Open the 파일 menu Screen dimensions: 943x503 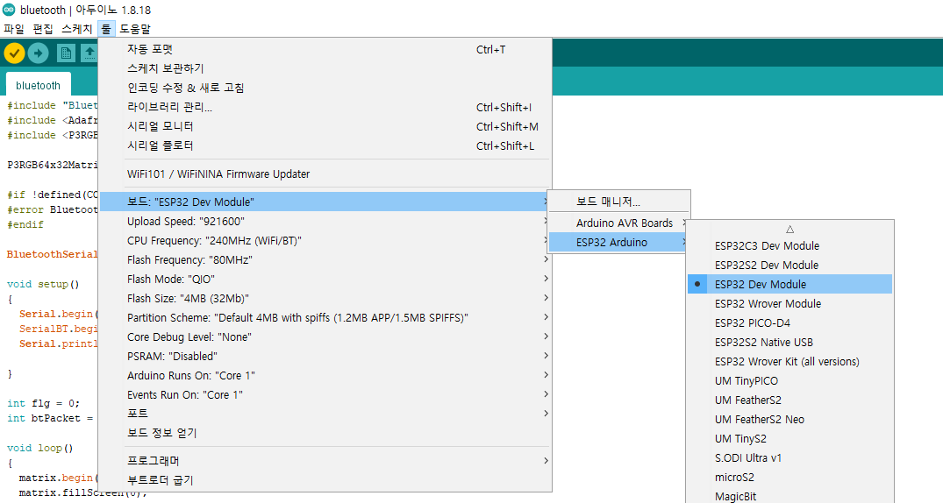point(14,29)
